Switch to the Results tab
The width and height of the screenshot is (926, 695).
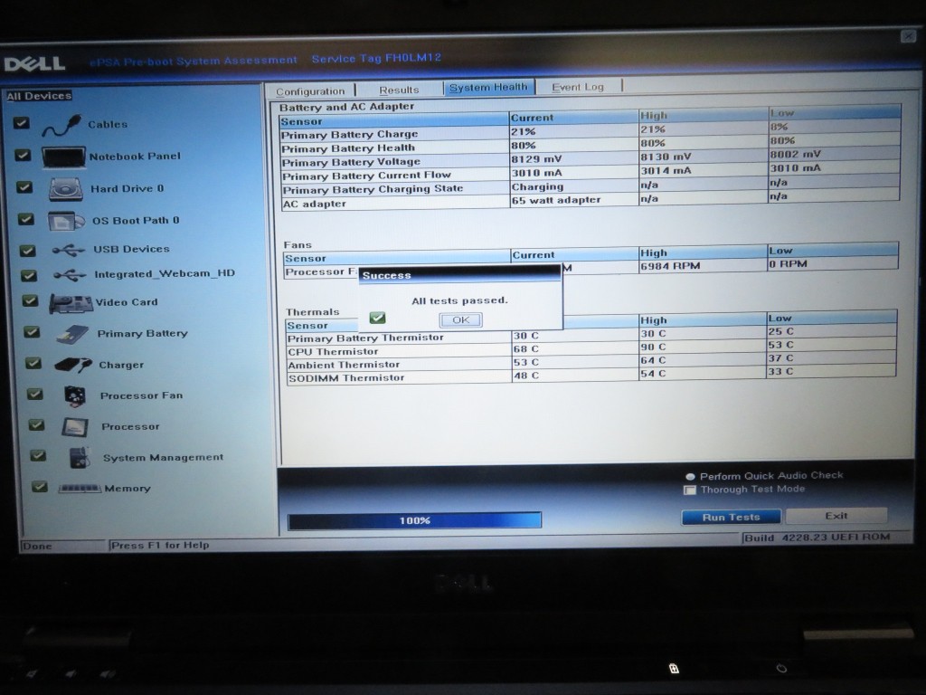tap(399, 90)
